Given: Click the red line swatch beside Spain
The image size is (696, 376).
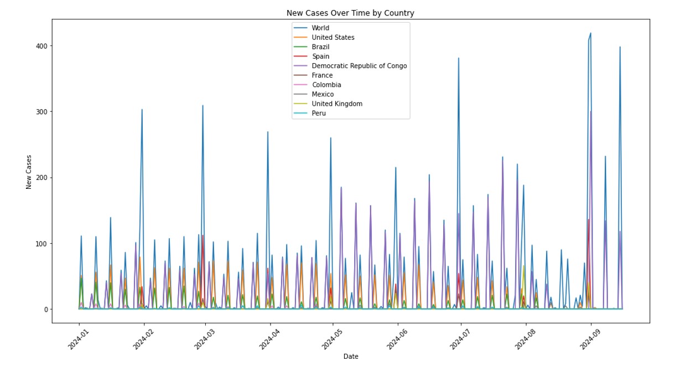Looking at the screenshot, I should point(301,56).
